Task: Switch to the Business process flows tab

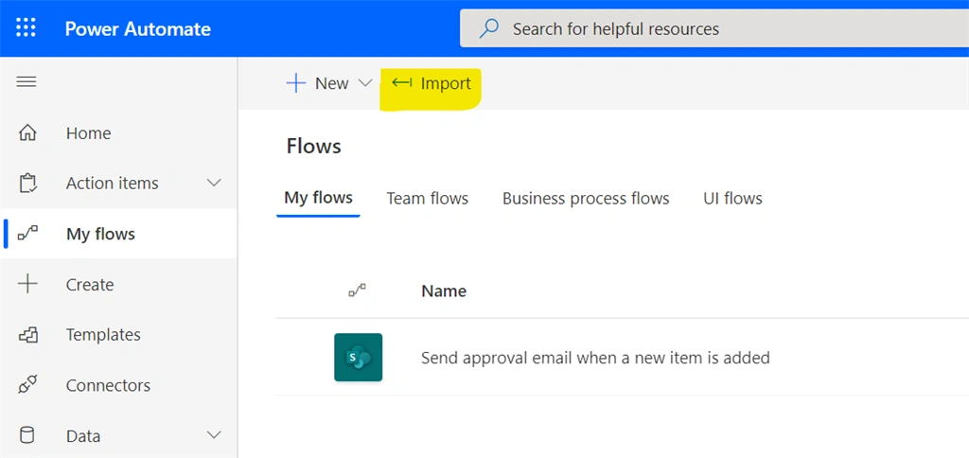Action: click(x=586, y=199)
